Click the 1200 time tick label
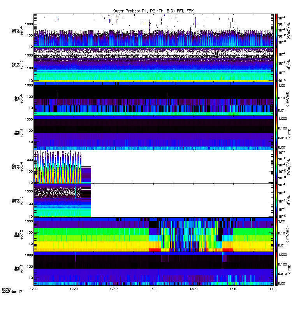This screenshot has width=292, height=311. (33, 289)
